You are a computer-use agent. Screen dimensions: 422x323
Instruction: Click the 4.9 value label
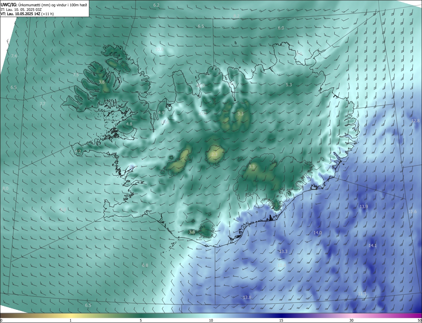[161, 113]
